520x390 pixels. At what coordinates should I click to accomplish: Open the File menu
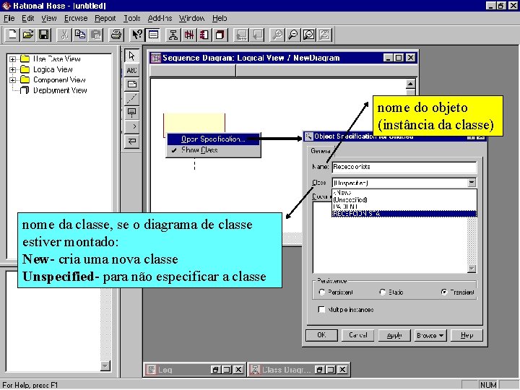point(9,18)
